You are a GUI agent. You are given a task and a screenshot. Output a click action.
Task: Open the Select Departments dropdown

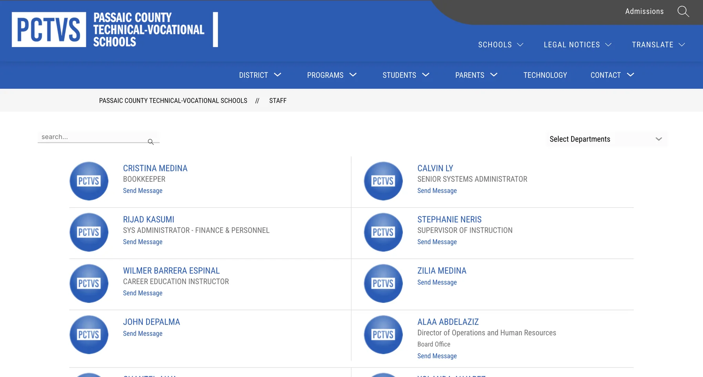606,139
